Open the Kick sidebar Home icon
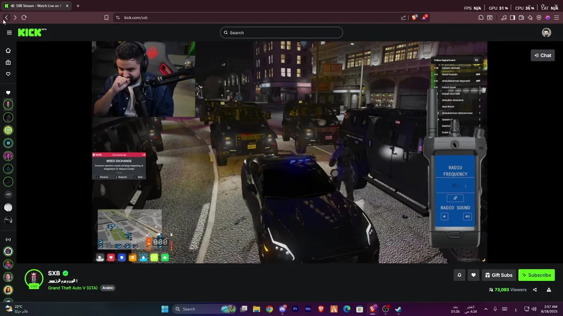The image size is (563, 316). pyautogui.click(x=8, y=50)
